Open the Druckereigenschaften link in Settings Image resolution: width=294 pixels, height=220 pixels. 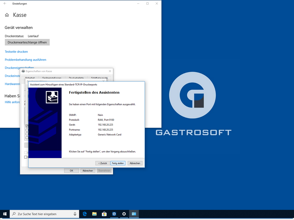(x=19, y=67)
